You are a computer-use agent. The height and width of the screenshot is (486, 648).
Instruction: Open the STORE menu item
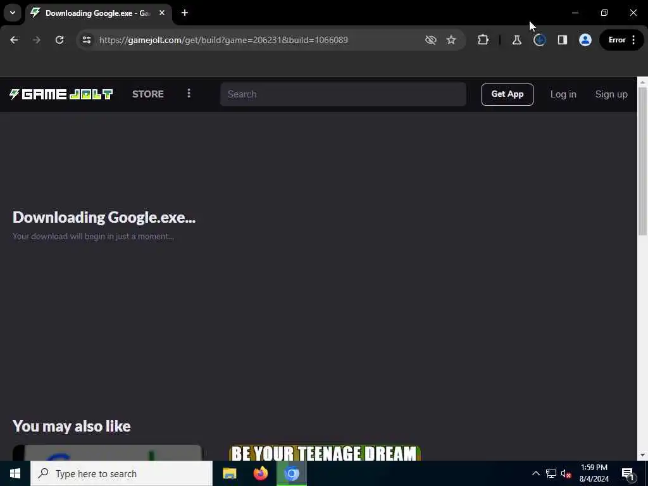point(148,94)
